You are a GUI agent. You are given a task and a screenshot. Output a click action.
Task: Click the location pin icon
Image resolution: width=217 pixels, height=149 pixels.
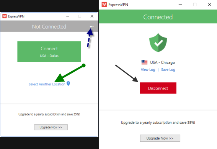[x=69, y=83]
